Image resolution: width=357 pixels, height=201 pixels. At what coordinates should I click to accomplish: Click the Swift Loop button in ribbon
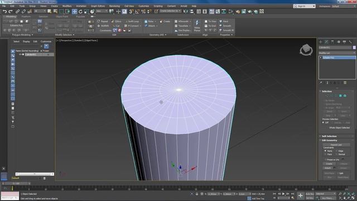[x=132, y=21]
